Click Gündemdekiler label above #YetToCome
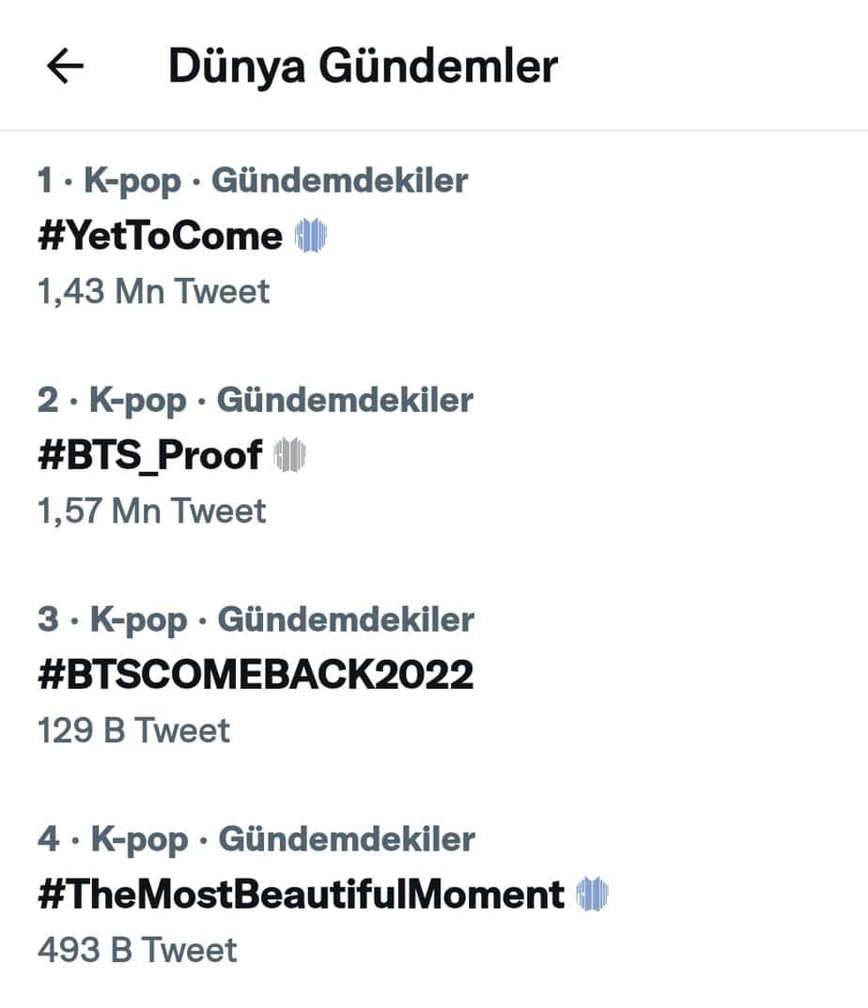The height and width of the screenshot is (1008, 868). (x=339, y=180)
